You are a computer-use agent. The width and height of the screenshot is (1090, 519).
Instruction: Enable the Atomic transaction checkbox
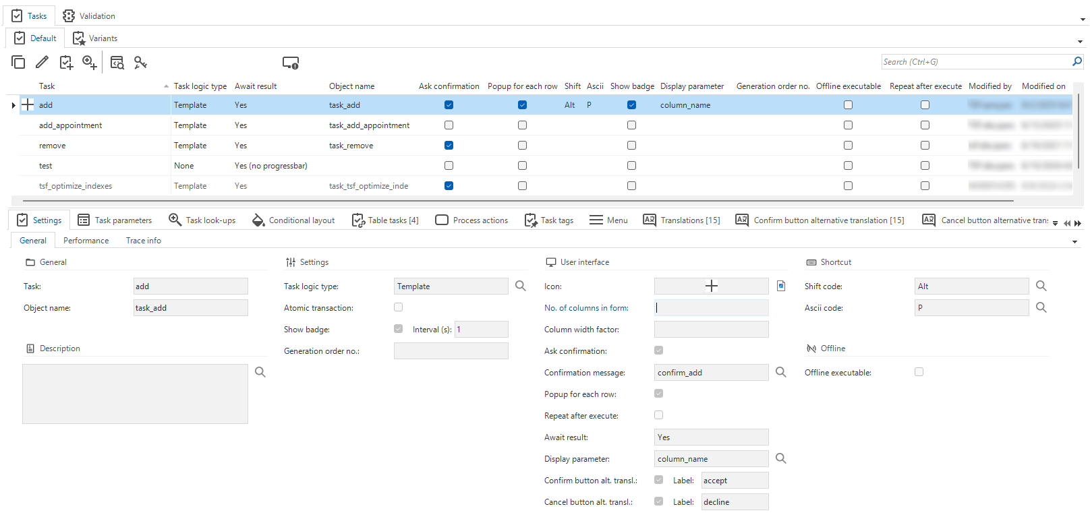(399, 307)
